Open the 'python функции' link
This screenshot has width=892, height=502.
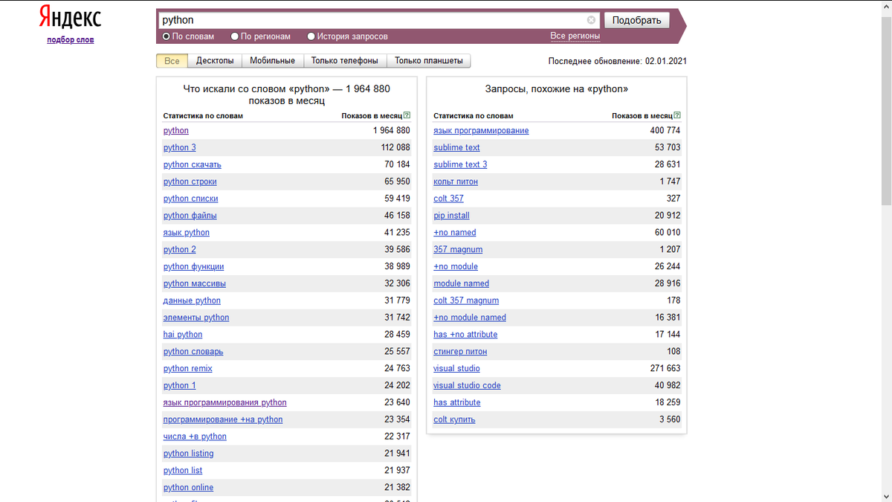(x=194, y=267)
